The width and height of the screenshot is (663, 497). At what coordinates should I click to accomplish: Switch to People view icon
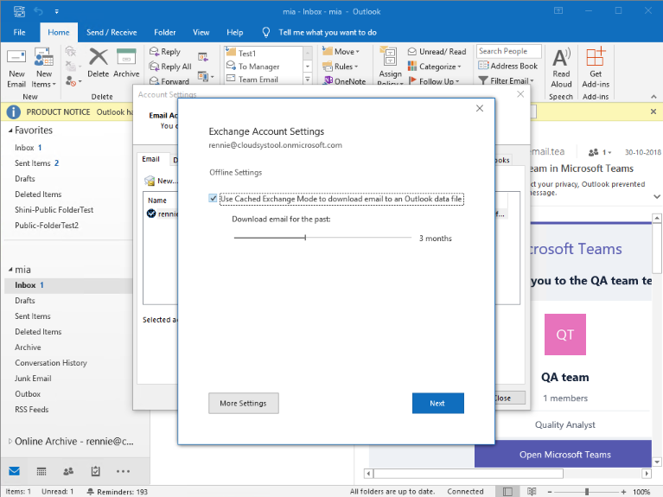coord(68,471)
